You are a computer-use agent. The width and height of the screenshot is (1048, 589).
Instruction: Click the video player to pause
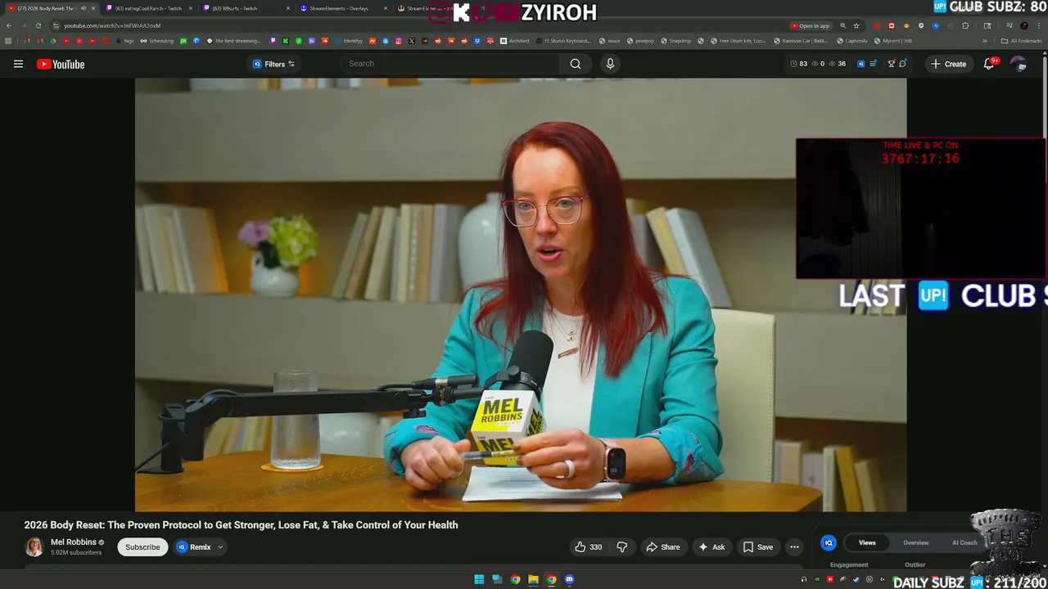pos(521,294)
